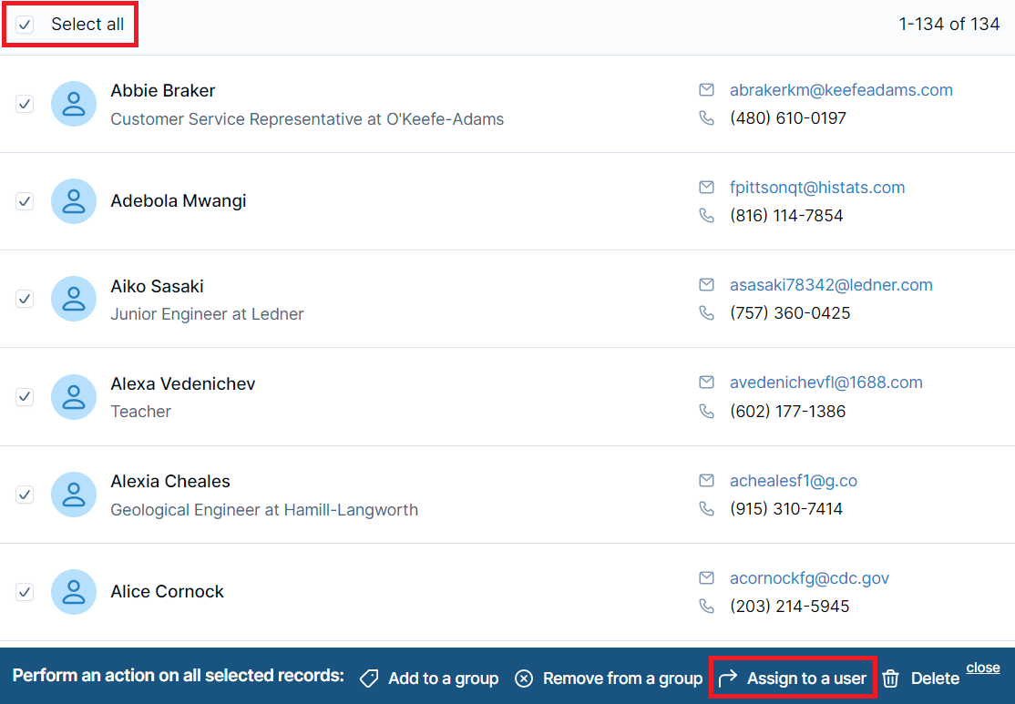
Task: Click envelope icon beside asasaki78342@ledner.com
Action: [x=707, y=285]
